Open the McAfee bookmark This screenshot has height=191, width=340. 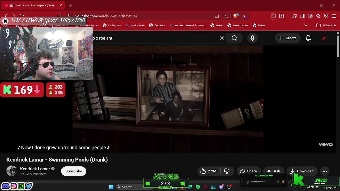pyautogui.click(x=259, y=25)
